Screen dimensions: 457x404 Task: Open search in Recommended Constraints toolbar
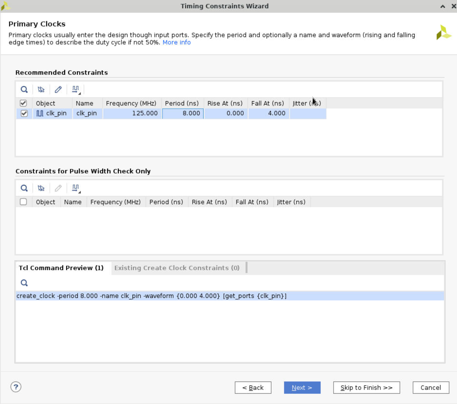[24, 90]
